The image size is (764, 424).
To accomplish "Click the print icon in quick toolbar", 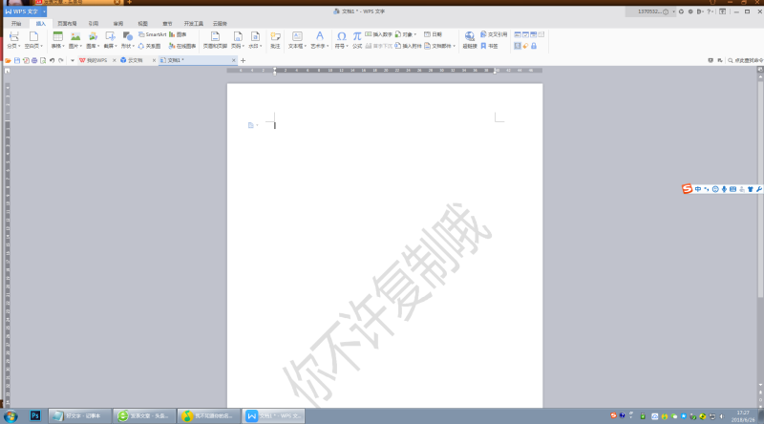I will point(34,60).
